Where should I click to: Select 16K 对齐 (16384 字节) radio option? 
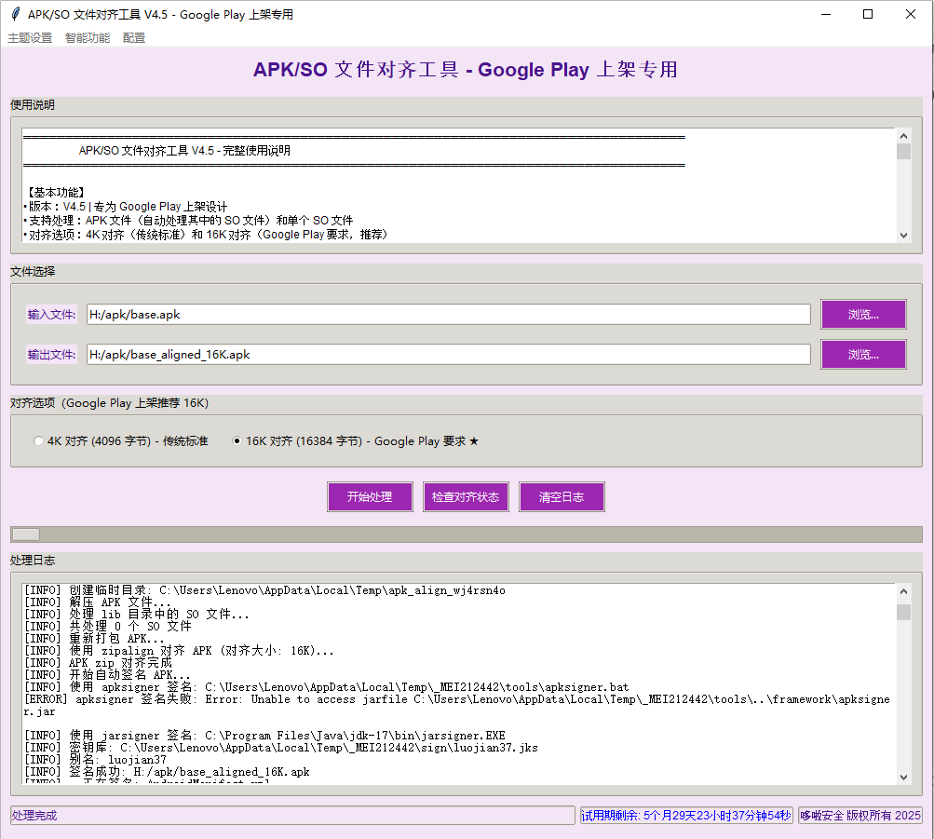pyautogui.click(x=356, y=441)
